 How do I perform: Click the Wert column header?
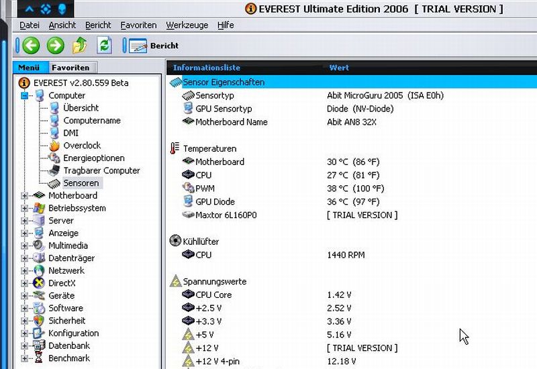point(339,68)
